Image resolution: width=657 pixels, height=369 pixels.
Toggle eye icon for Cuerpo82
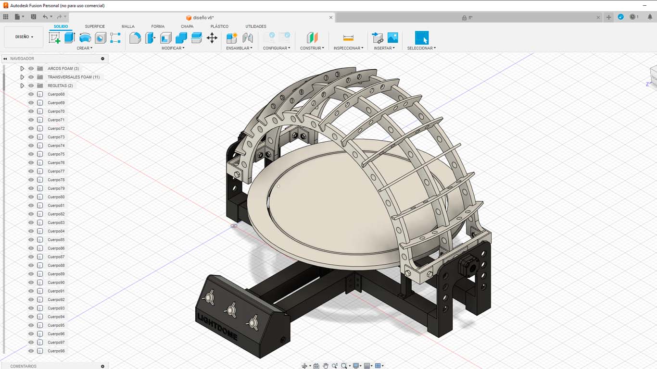(x=31, y=214)
